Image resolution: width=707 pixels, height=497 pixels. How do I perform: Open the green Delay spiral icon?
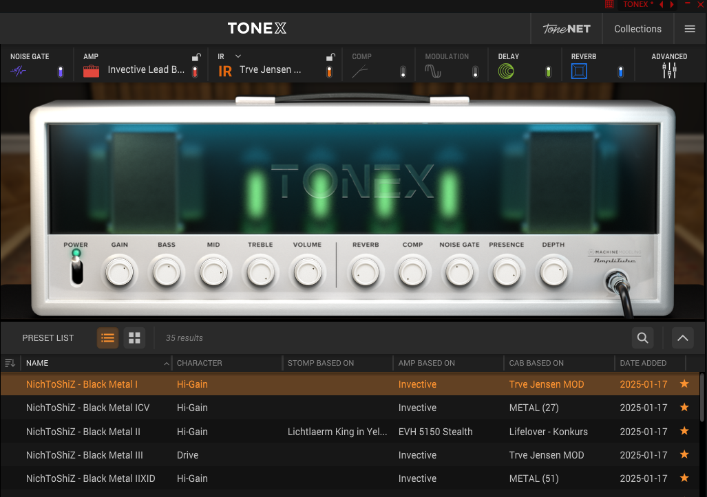pyautogui.click(x=506, y=71)
